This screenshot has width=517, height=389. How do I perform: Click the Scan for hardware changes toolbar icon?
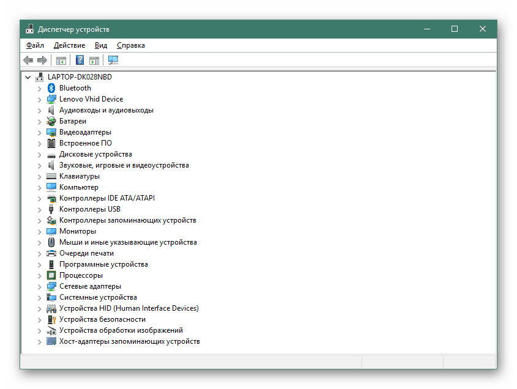pos(113,60)
